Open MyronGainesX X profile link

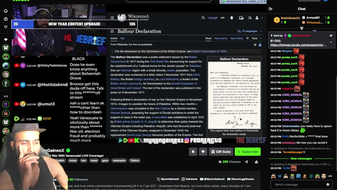click(168, 179)
